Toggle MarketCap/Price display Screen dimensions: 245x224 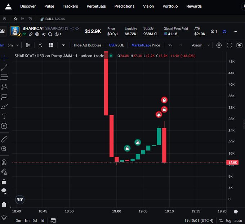tap(146, 45)
